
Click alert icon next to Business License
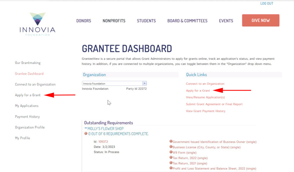171,147
